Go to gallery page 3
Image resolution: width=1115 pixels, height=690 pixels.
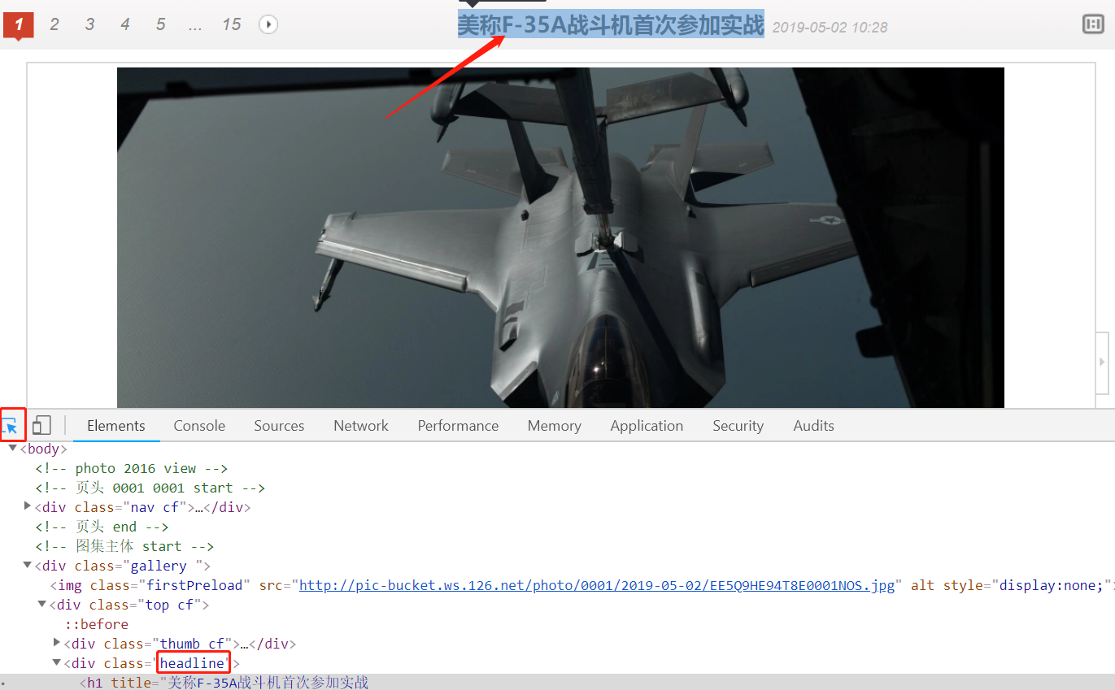[89, 24]
